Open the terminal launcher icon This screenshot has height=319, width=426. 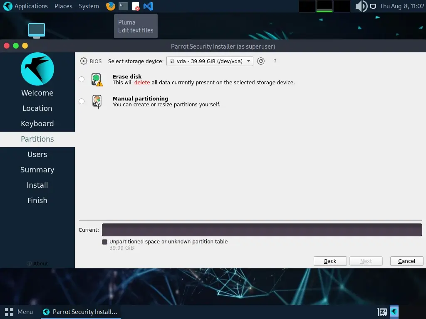[123, 6]
